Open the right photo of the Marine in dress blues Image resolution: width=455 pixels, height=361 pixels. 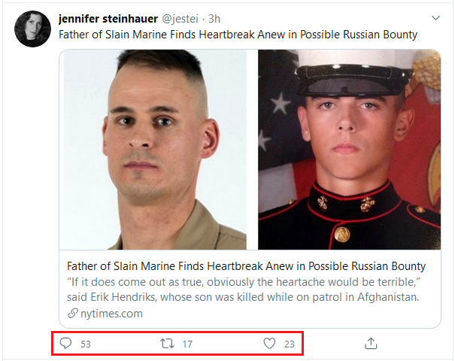click(349, 149)
